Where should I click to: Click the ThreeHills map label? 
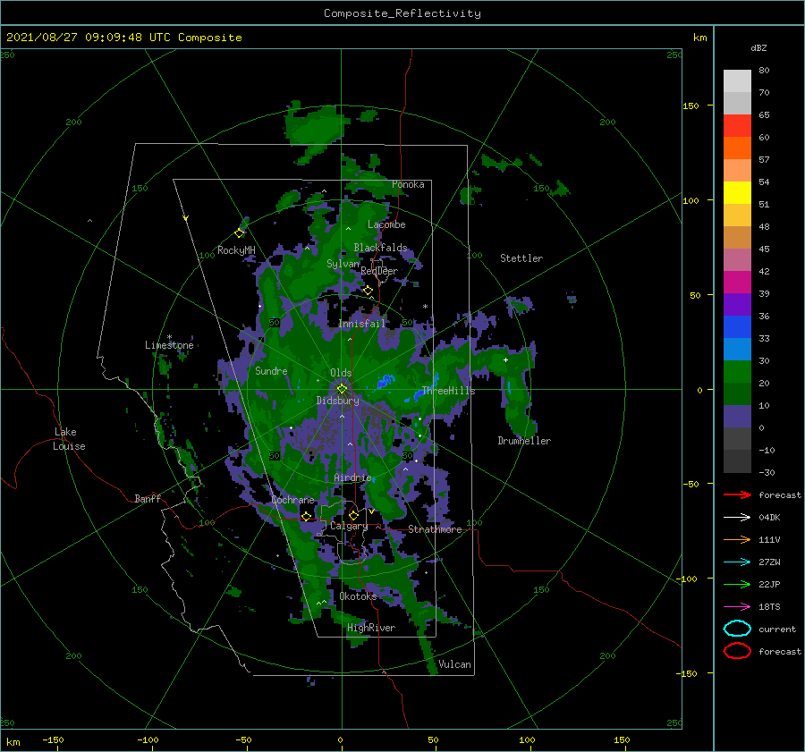[x=448, y=391]
